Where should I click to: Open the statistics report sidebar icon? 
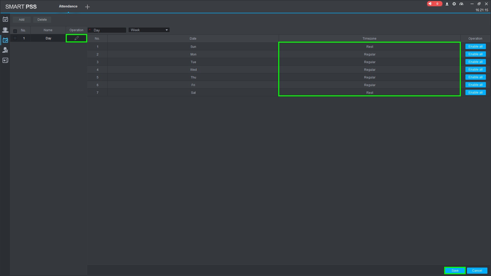pos(5,60)
